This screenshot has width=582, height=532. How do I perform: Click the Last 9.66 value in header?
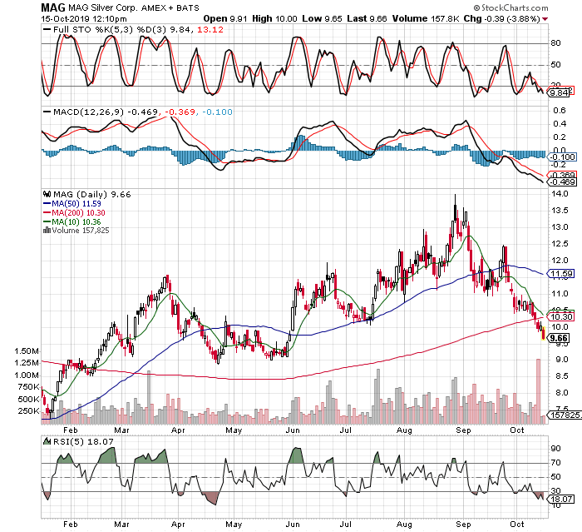click(x=367, y=18)
